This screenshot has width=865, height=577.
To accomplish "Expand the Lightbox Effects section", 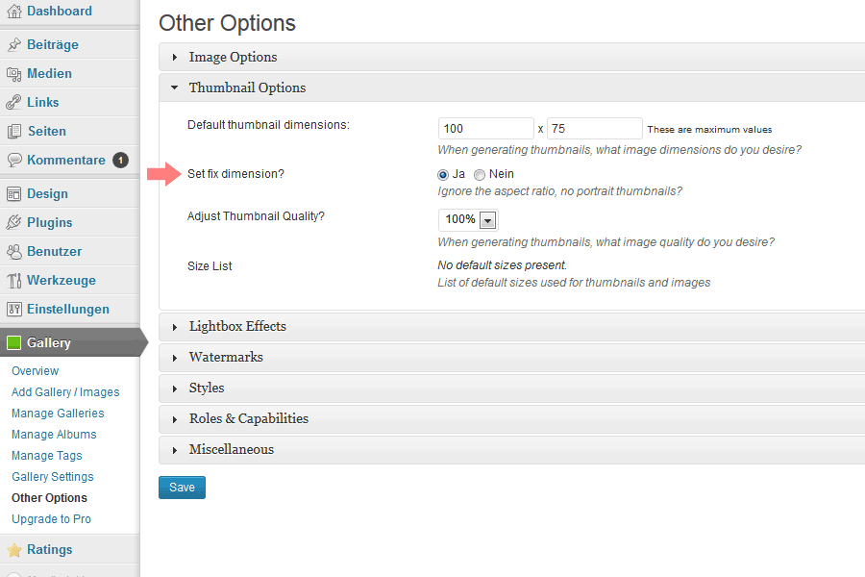I will (237, 327).
